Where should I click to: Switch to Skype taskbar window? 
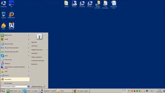[x=31, y=91]
